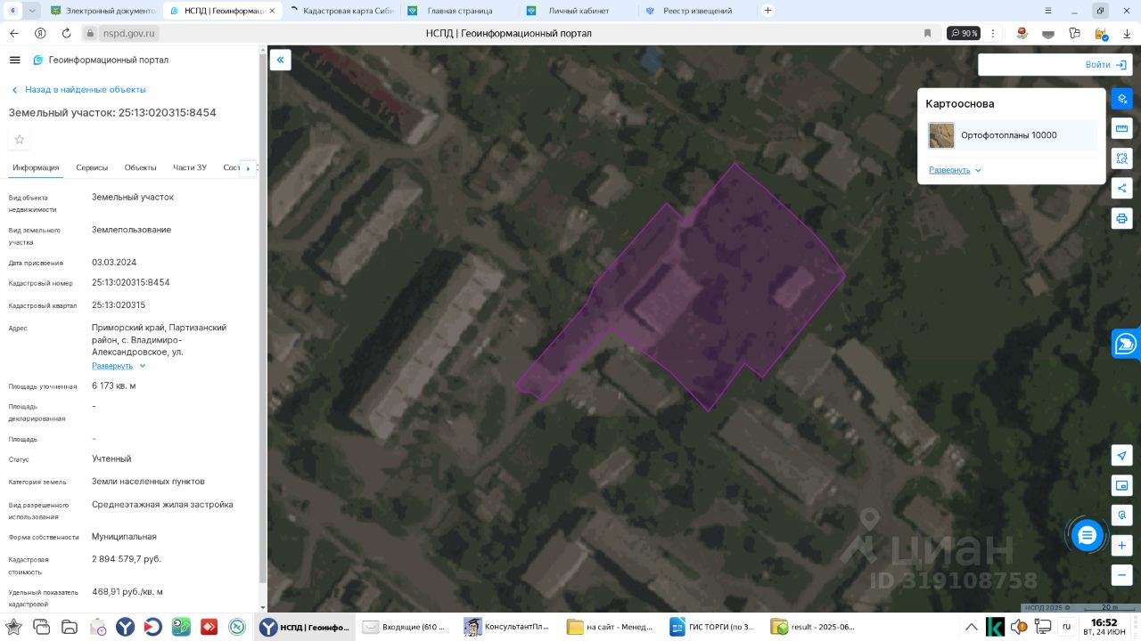Image resolution: width=1141 pixels, height=641 pixels.
Task: Expand the full address with Развернуть chevron
Action: click(119, 366)
